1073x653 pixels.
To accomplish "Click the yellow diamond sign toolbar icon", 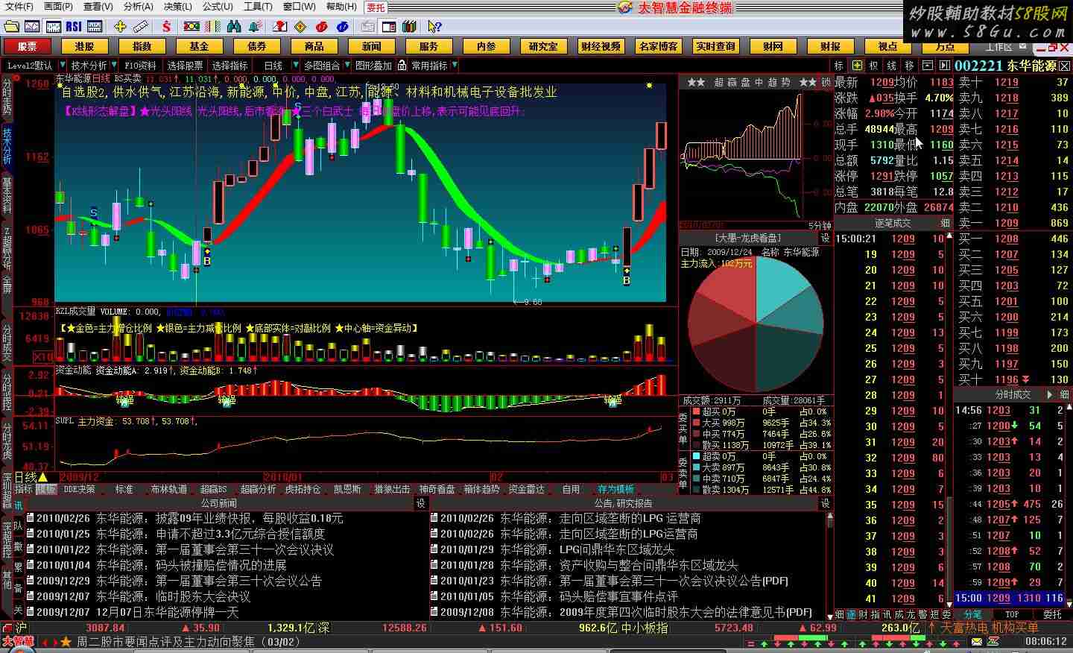I will (x=300, y=27).
